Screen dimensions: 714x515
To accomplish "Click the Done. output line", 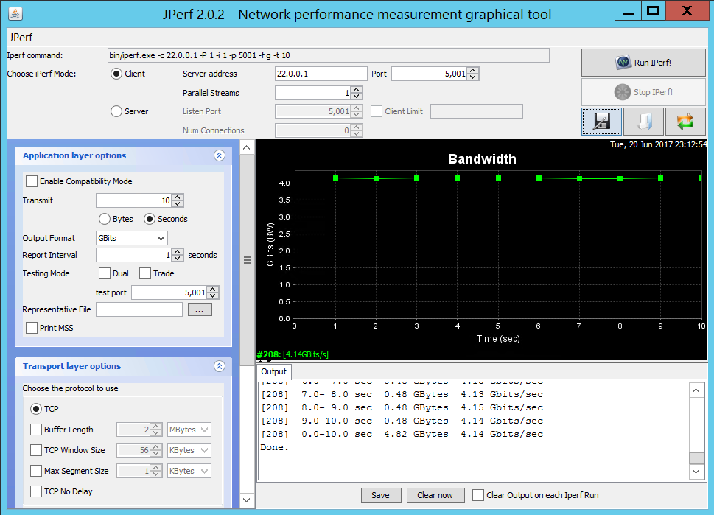I will click(275, 448).
